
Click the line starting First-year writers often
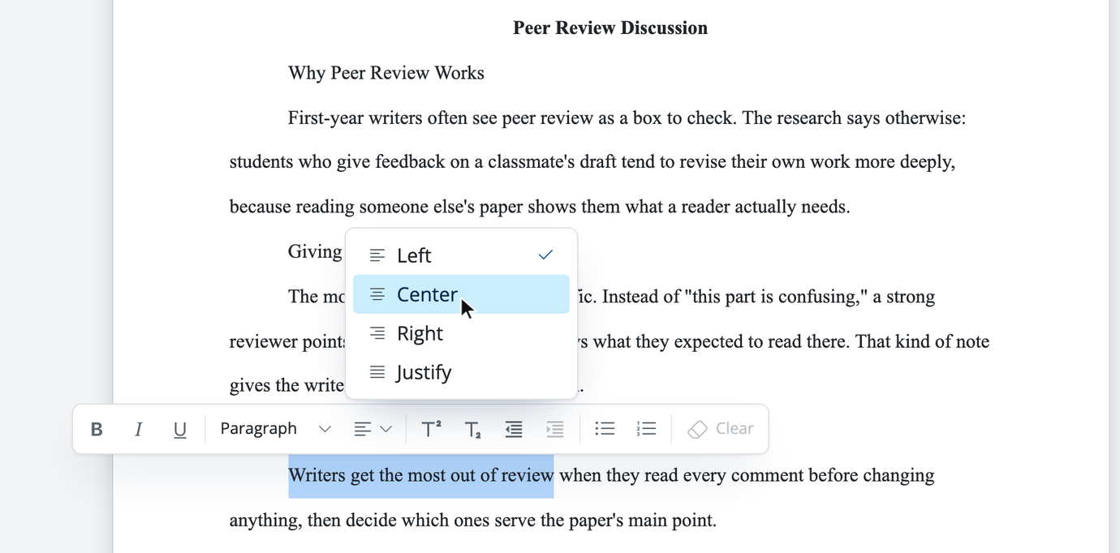(x=627, y=118)
